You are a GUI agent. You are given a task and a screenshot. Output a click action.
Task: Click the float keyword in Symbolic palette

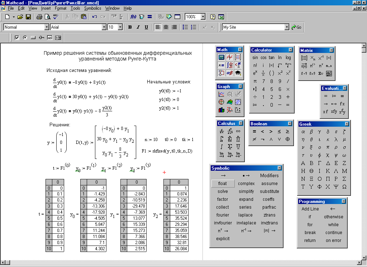pos(223,184)
